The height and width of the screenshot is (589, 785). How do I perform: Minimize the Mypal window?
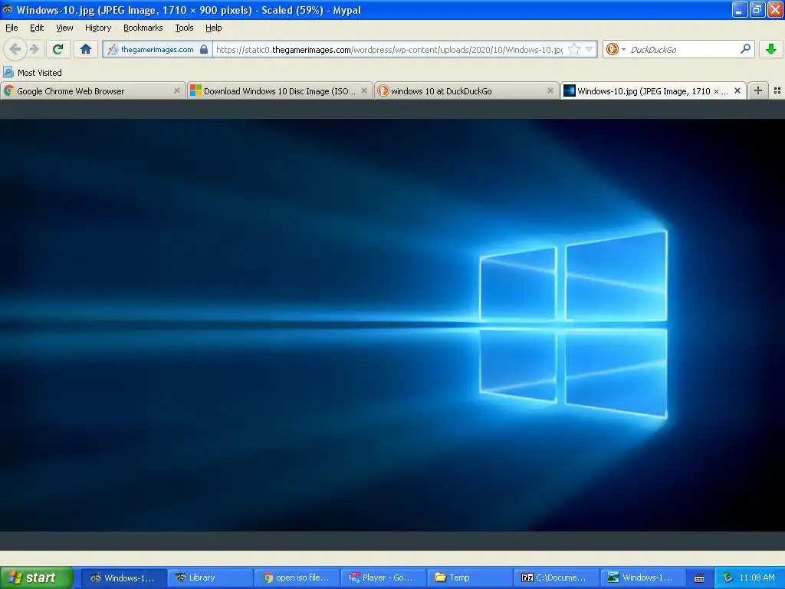tap(740, 9)
